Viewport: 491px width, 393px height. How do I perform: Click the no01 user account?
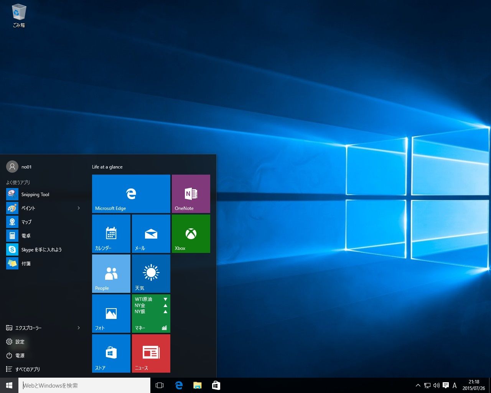pos(19,167)
